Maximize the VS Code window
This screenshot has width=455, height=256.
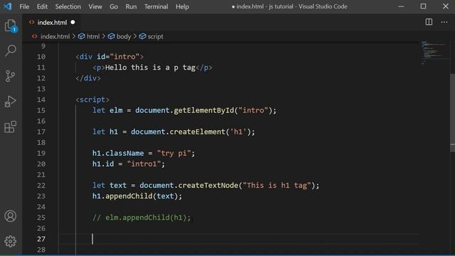(423, 6)
